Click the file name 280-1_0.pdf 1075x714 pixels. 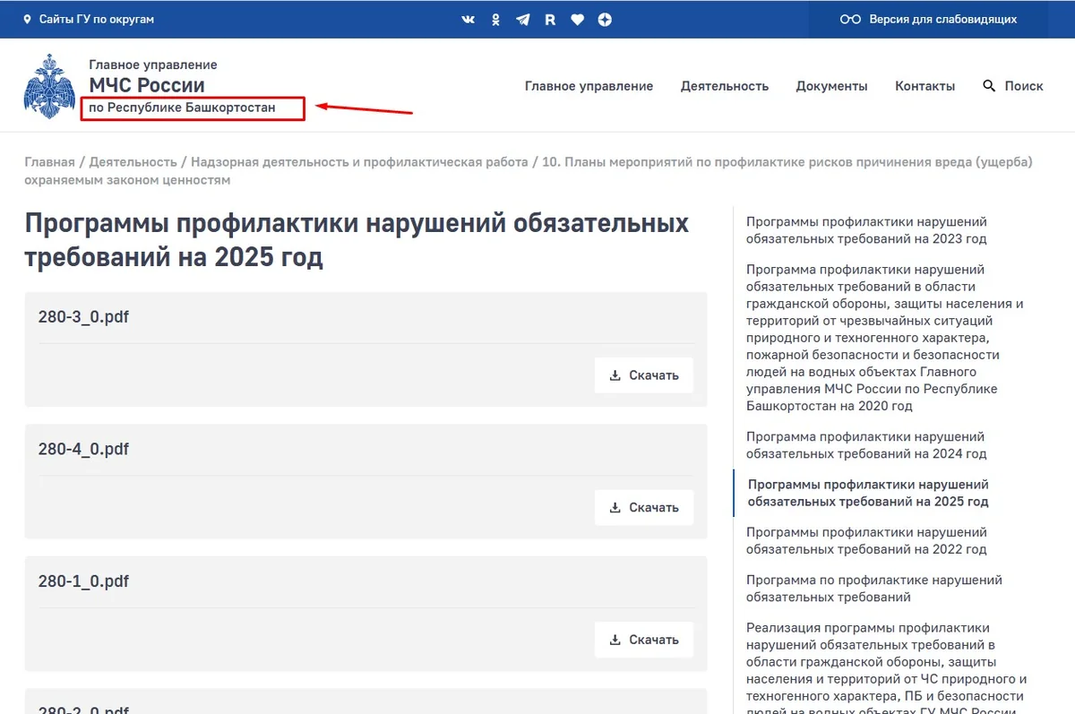click(x=83, y=581)
